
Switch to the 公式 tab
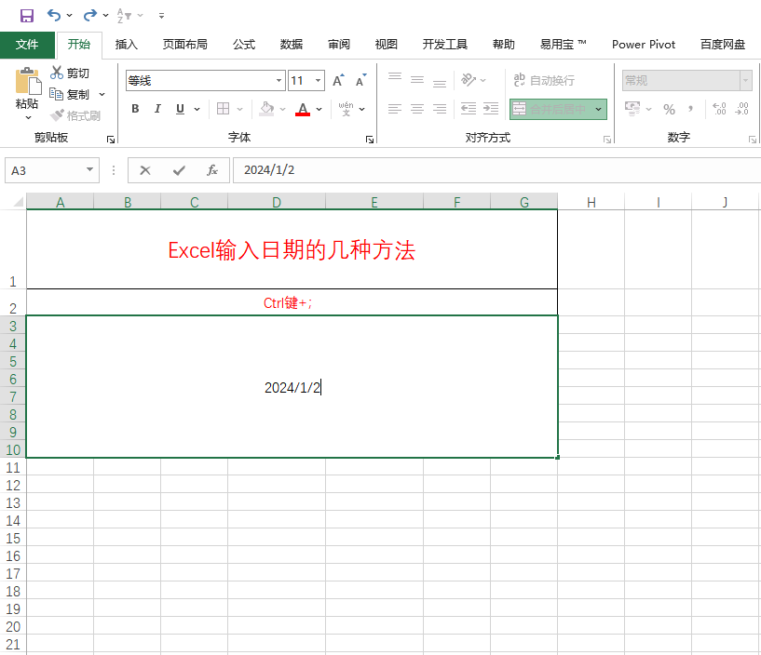pos(244,45)
